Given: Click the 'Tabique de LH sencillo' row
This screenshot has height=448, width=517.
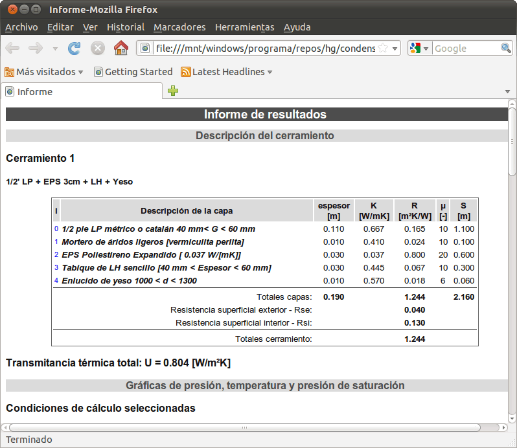Looking at the screenshot, I should click(x=265, y=268).
